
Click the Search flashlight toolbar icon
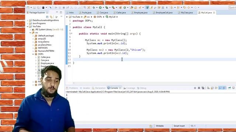click(x=140, y=7)
